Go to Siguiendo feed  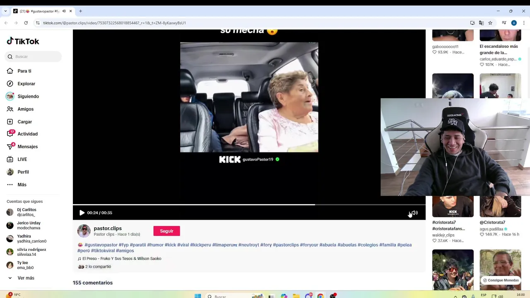(x=28, y=96)
